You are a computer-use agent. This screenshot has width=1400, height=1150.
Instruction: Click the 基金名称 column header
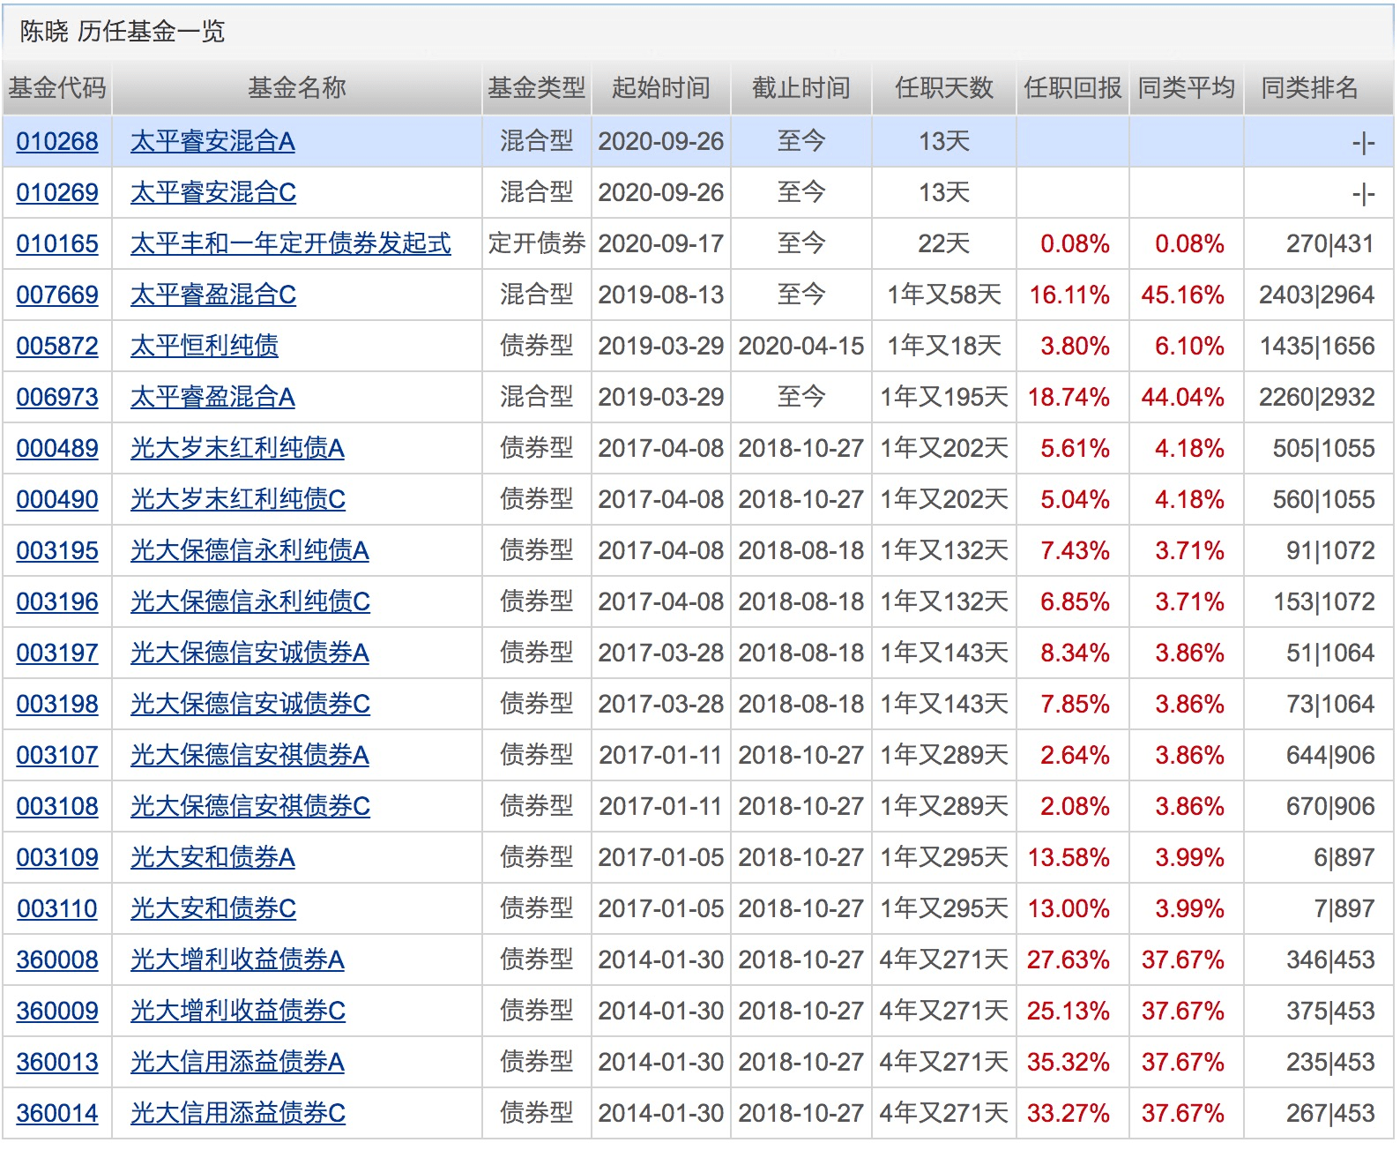click(297, 88)
